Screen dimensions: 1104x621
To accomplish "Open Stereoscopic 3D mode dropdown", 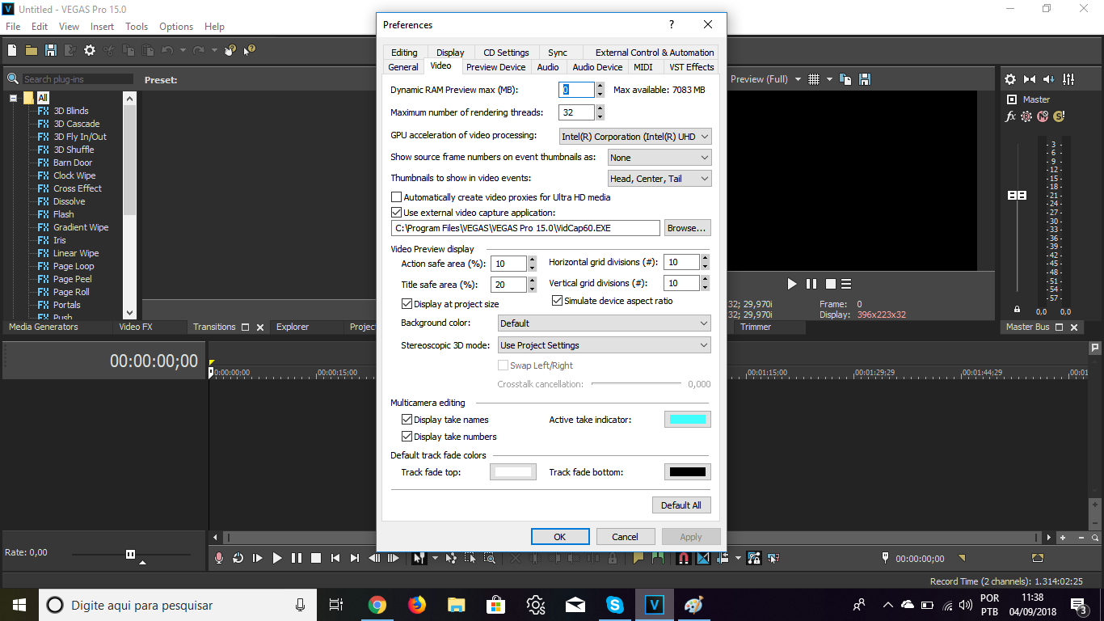I will click(604, 345).
